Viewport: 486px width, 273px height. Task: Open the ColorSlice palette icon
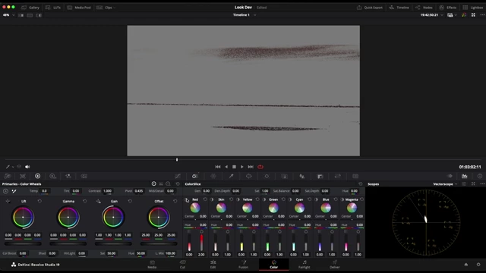pos(194,176)
